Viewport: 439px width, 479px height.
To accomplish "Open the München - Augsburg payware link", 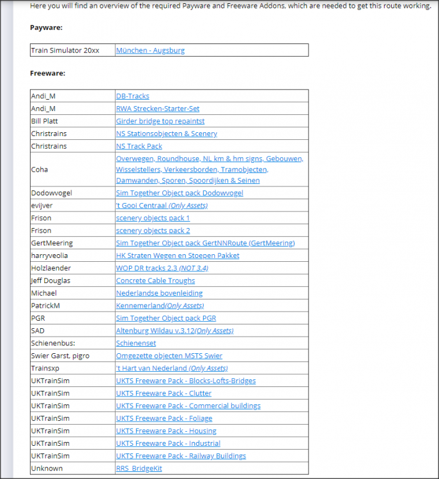I will click(x=150, y=50).
